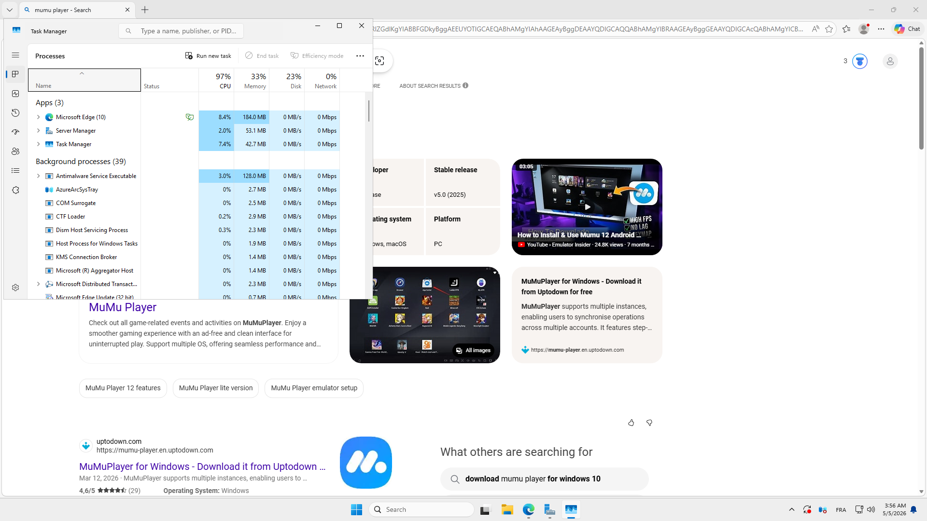Sort processes by Name column header
The image size is (927, 521).
click(x=84, y=80)
